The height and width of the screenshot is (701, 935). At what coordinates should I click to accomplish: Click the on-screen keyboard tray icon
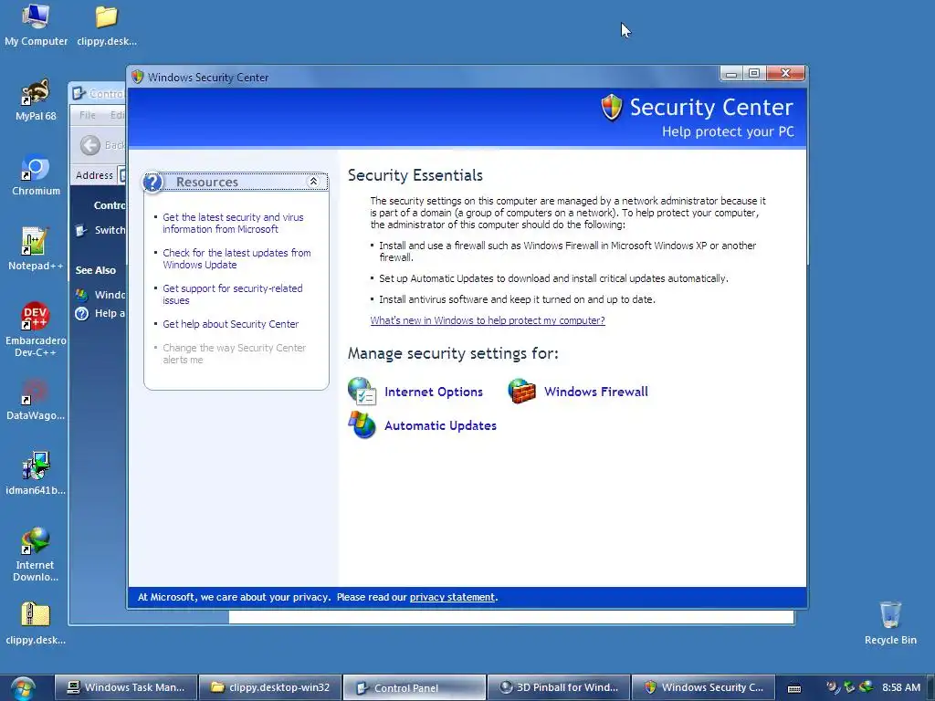(794, 688)
